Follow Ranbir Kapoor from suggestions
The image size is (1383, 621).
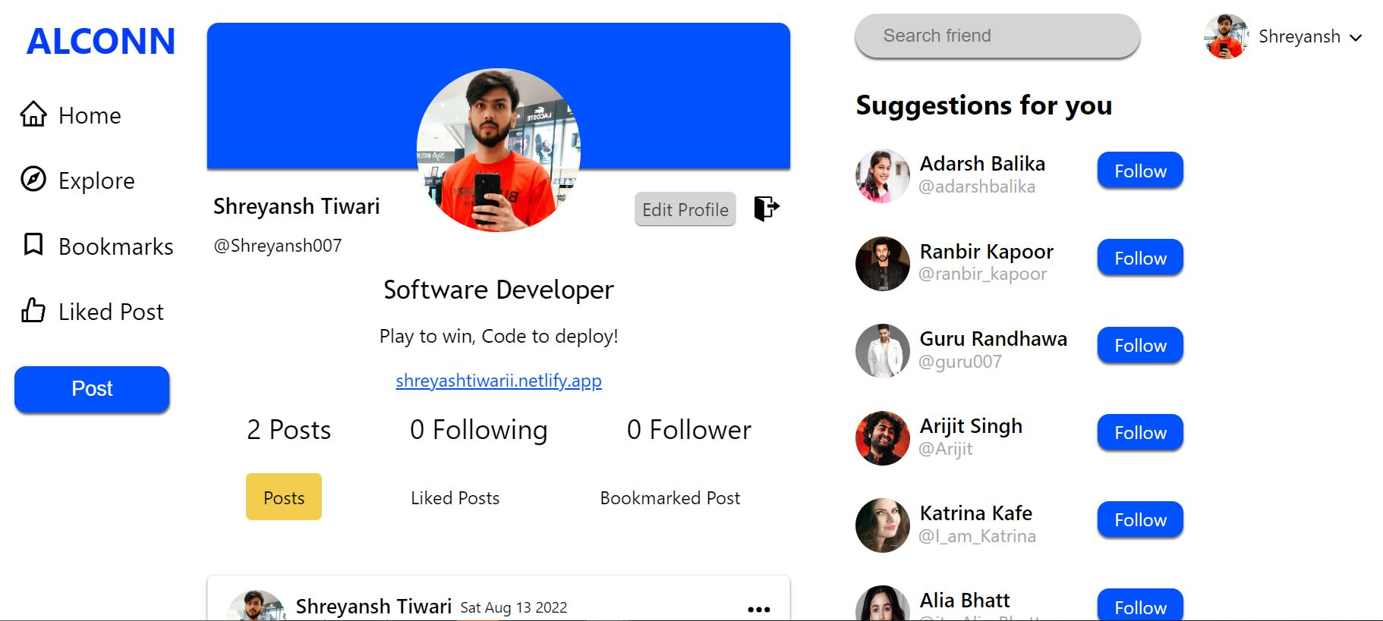1139,258
